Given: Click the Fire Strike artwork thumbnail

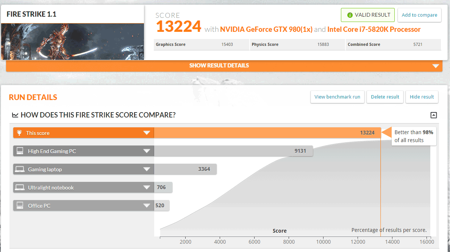Looking at the screenshot, I should point(73,42).
